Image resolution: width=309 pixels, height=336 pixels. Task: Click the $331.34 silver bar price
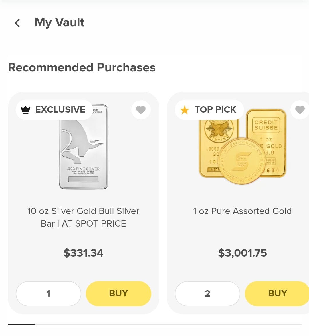pyautogui.click(x=83, y=253)
